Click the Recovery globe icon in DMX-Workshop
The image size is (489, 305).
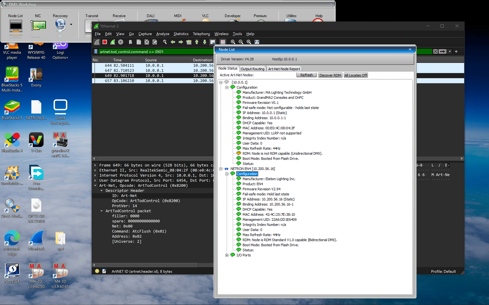click(60, 25)
